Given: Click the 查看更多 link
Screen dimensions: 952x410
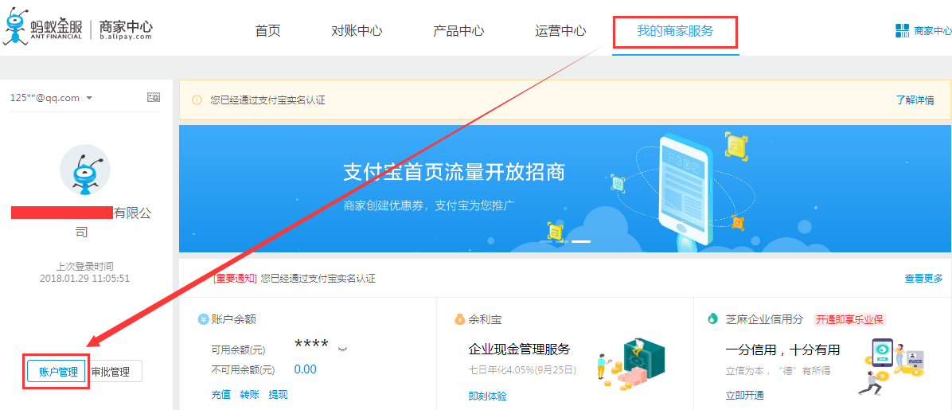Looking at the screenshot, I should 923,279.
